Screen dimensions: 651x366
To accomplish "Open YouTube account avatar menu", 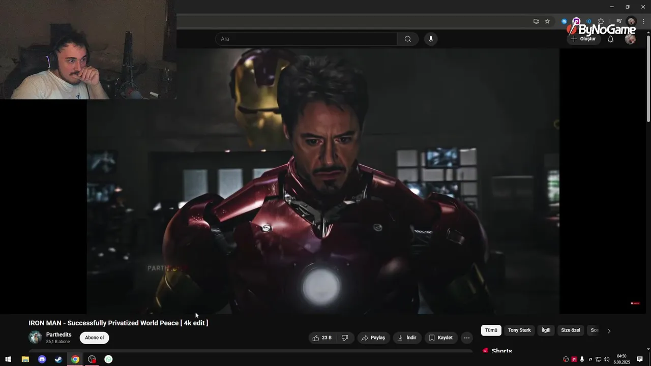I will tap(630, 39).
